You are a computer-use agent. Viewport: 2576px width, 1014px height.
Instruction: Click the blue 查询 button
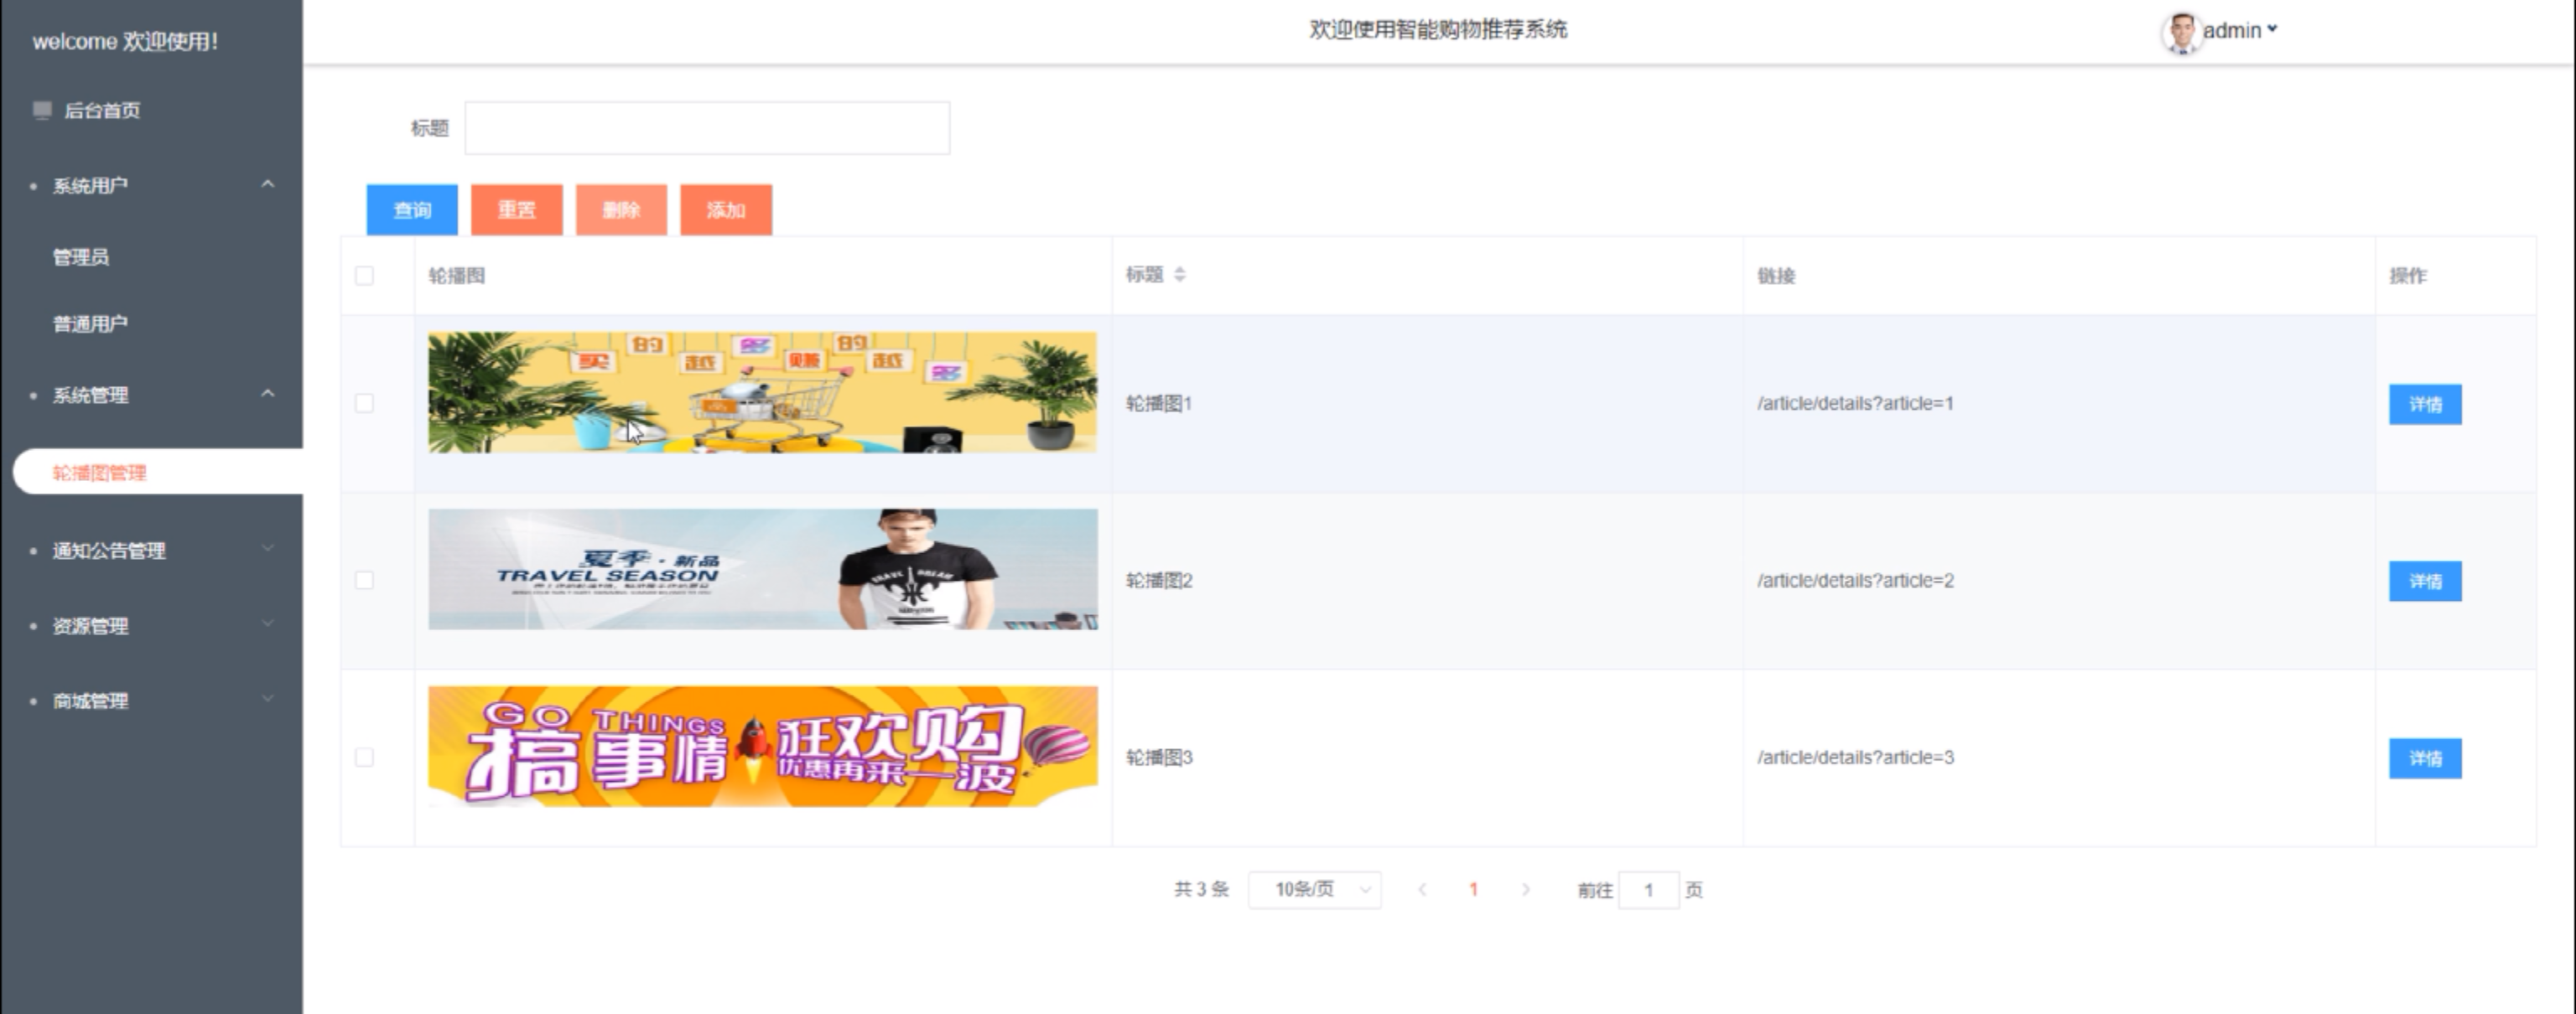tap(412, 210)
